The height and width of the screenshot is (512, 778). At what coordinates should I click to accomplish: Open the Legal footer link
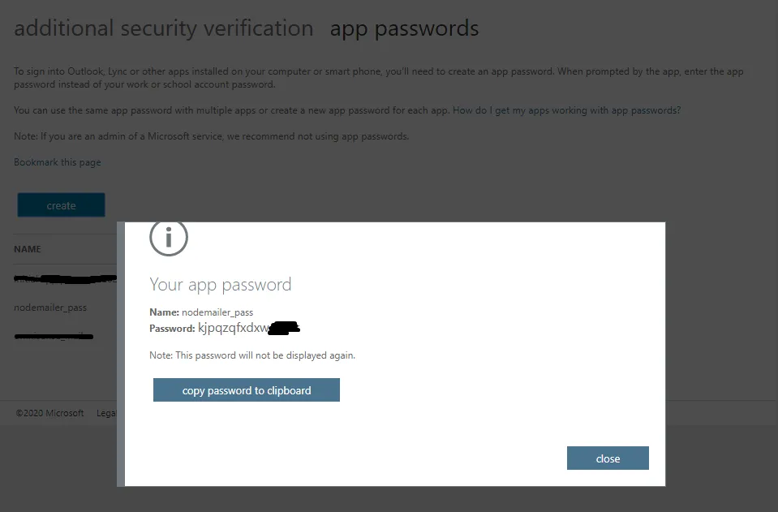106,413
